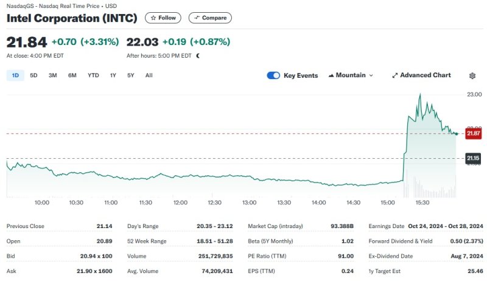The image size is (487, 281).
Task: Show the All time range
Action: click(x=149, y=75)
